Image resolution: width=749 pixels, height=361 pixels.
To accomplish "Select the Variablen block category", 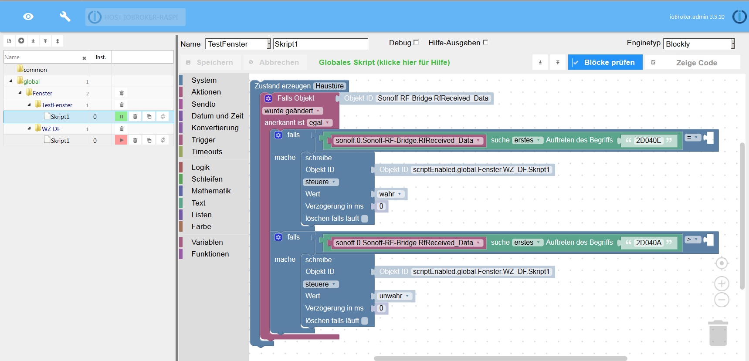I will pos(207,242).
